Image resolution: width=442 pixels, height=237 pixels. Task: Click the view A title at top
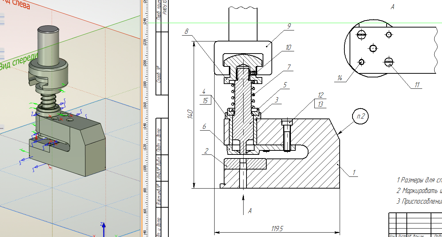point(392,7)
